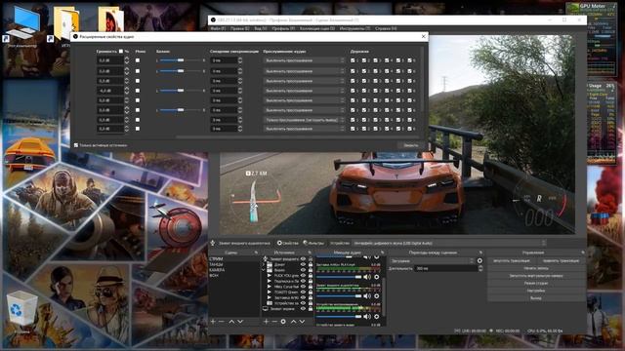Open the Вид menu
The image size is (625, 351).
[x=261, y=28]
